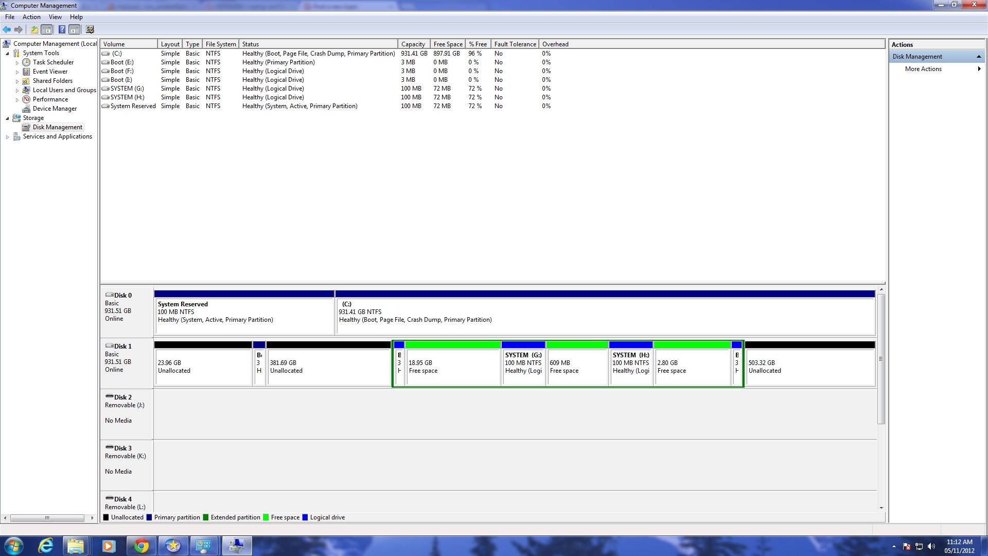Click the drive icon for SYSTEM (G:)
This screenshot has width=988, height=556.
(x=105, y=89)
